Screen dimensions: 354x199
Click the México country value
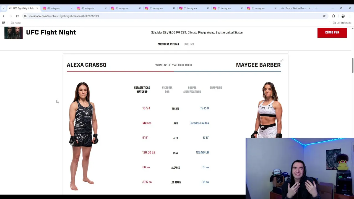[x=147, y=123]
